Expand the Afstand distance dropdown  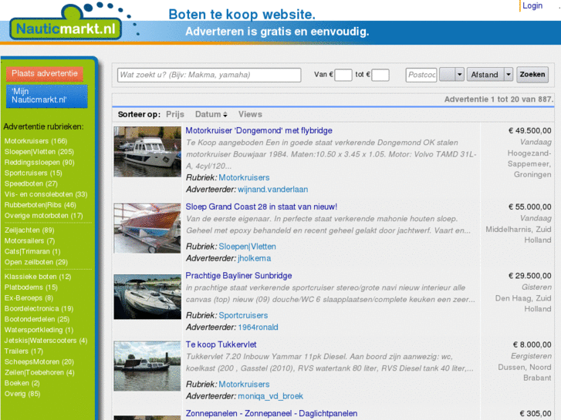pos(508,75)
